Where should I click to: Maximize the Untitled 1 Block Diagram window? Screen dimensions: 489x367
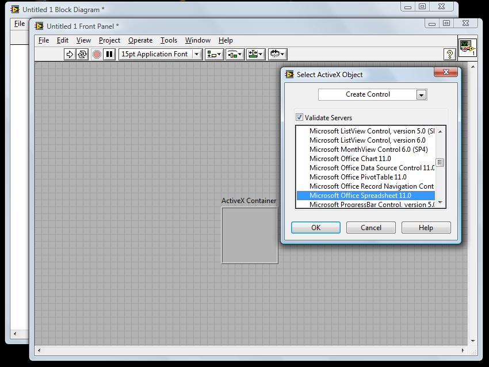pos(422,7)
